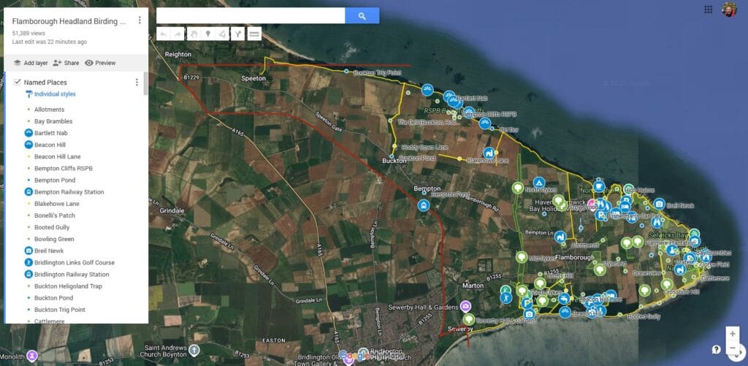Click the Undo arrow
The width and height of the screenshot is (748, 366).
point(163,34)
